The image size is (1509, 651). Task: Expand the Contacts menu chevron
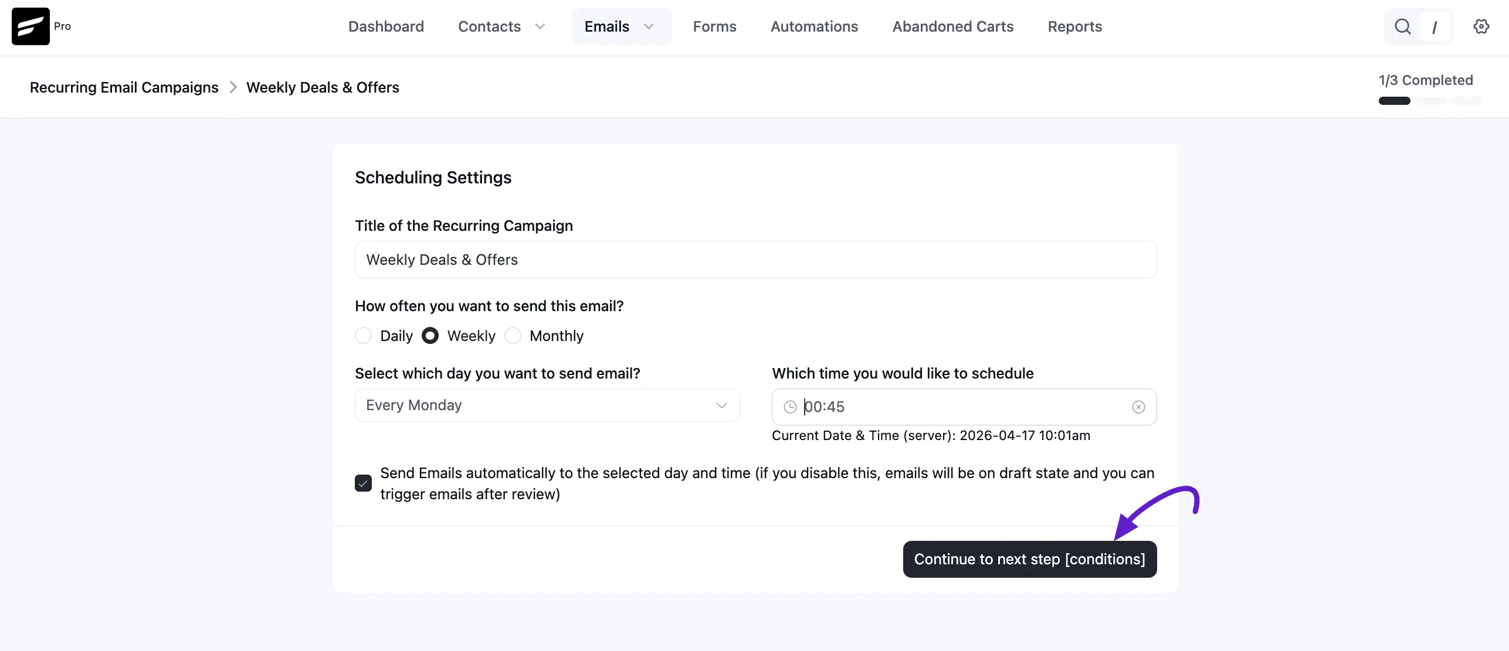(x=540, y=26)
